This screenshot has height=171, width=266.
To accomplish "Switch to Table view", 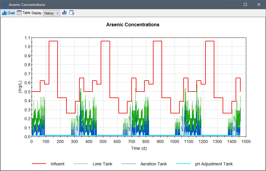I will (24, 13).
